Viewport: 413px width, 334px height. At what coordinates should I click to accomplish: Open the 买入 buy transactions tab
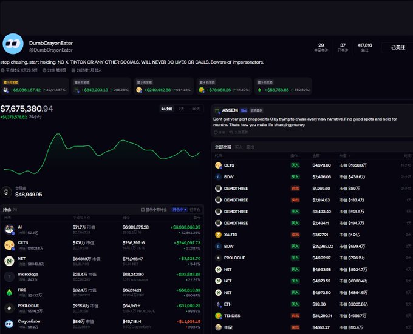tap(238, 147)
